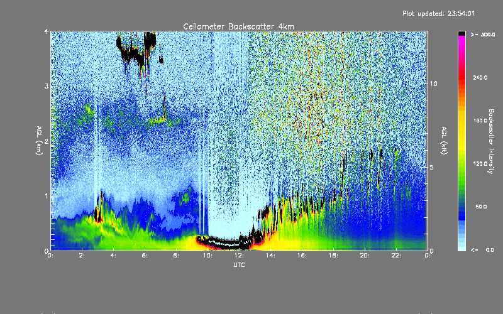Click the "AGL (km)" axis label
The image size is (503, 314).
39,141
